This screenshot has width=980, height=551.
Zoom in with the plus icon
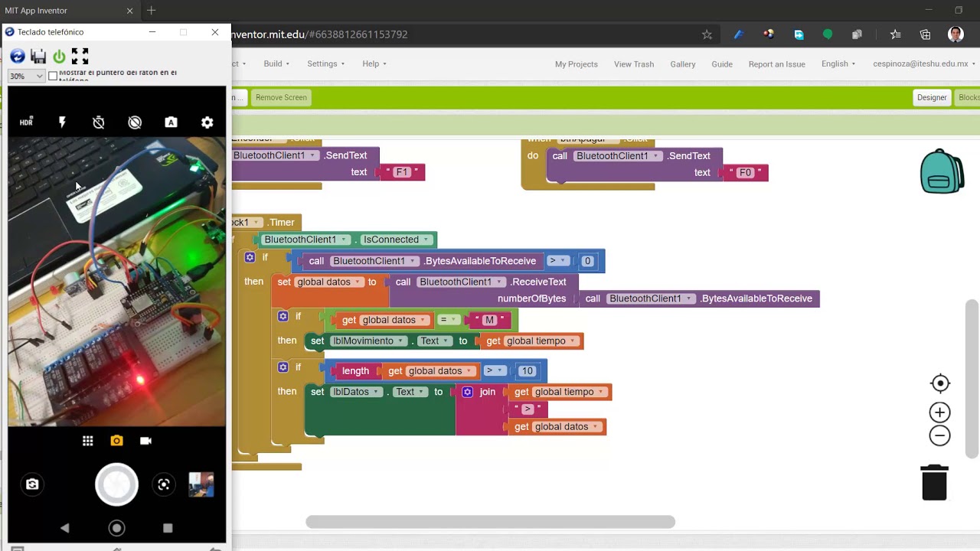pyautogui.click(x=939, y=412)
